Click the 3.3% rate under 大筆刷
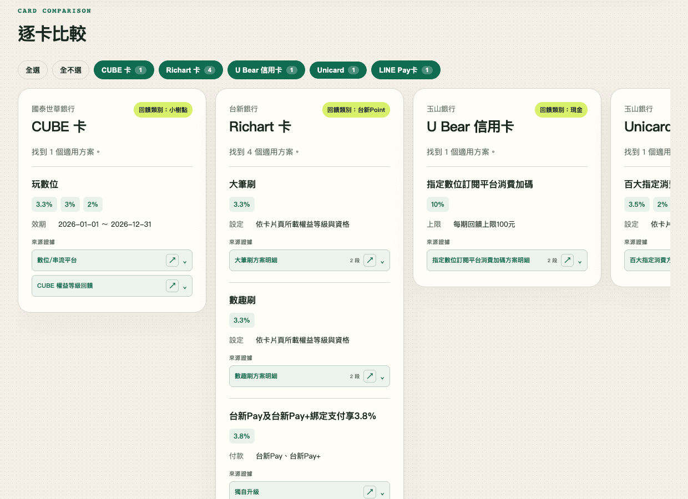The width and height of the screenshot is (688, 499). click(242, 204)
